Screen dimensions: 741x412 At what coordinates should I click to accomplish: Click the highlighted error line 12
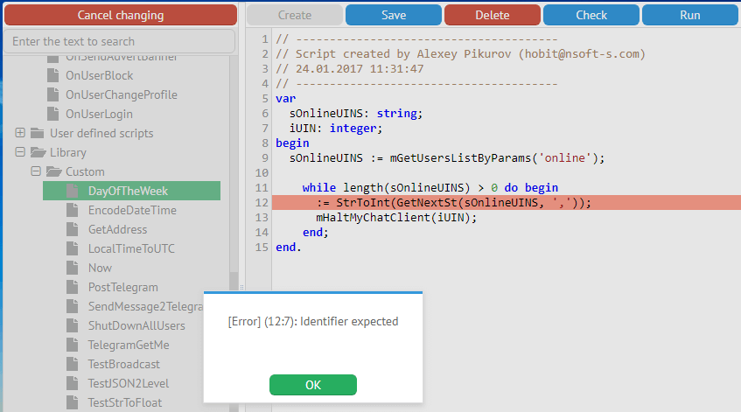click(506, 203)
